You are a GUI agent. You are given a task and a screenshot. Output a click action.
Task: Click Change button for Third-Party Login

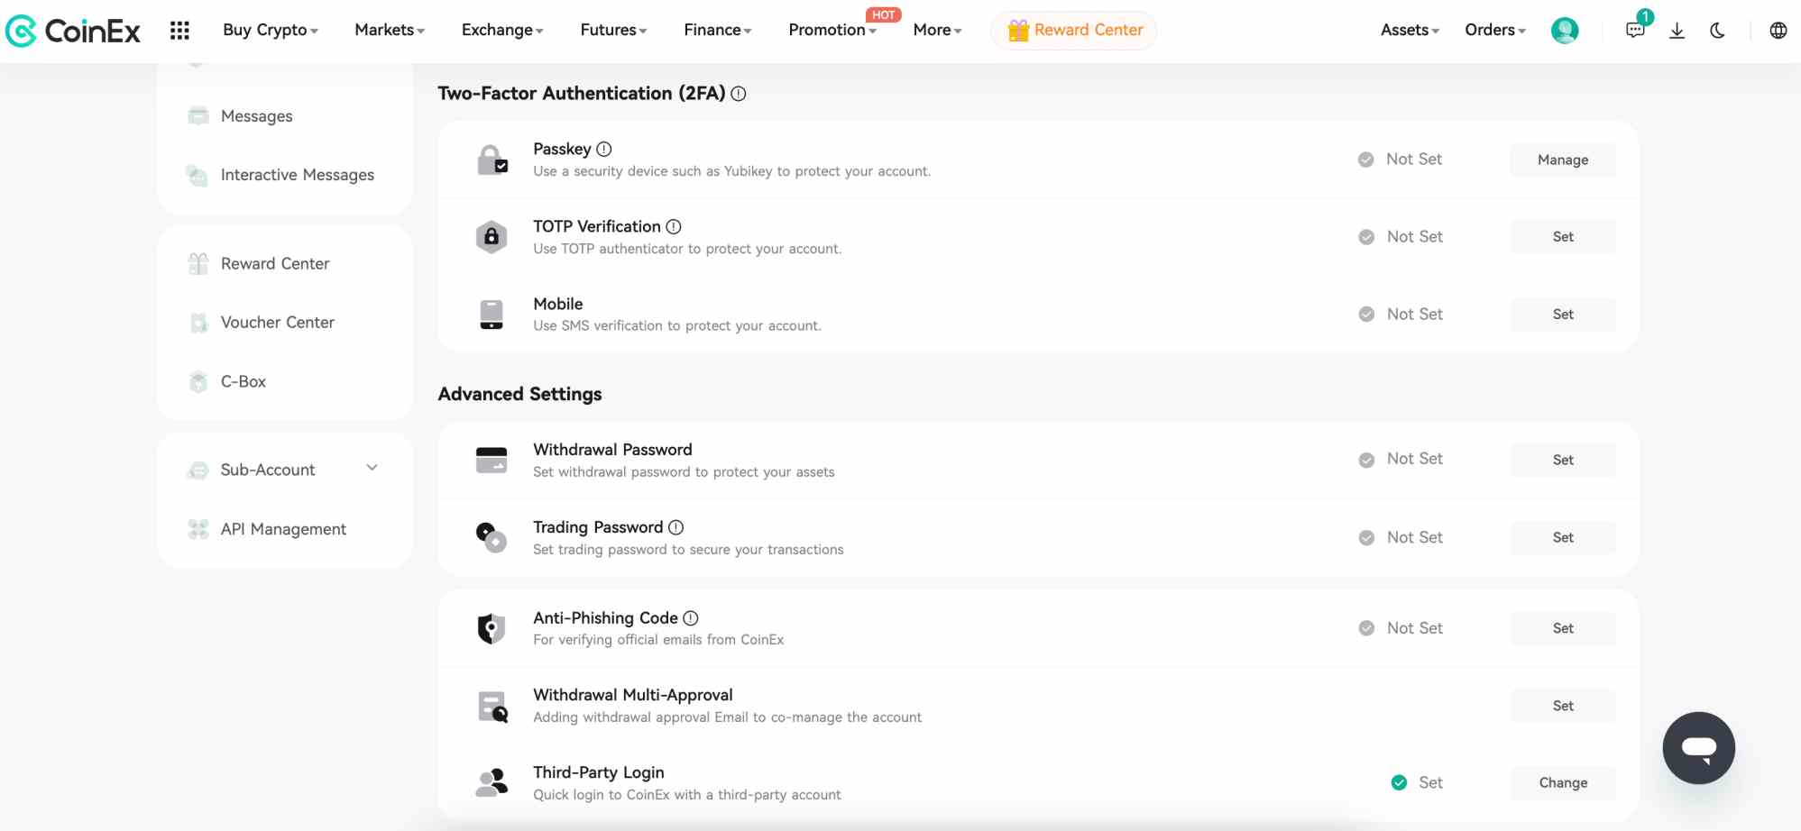[x=1562, y=783]
